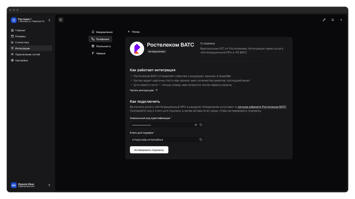Image resolution: width=355 pixels, height=199 pixels.
Task: Expand the Иванов Иван account menu
Action: [49, 185]
